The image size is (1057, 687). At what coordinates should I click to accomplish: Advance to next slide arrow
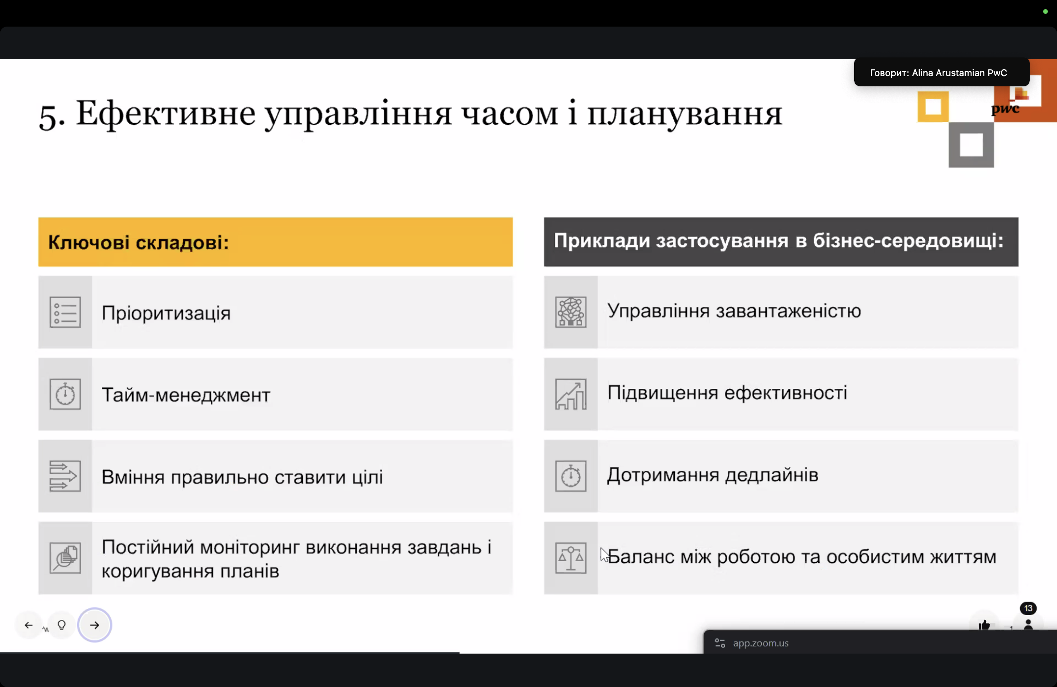tap(95, 625)
